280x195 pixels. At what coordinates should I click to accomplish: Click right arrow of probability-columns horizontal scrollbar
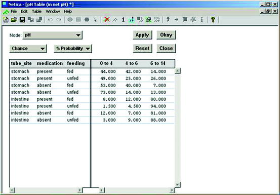[x=172, y=190]
